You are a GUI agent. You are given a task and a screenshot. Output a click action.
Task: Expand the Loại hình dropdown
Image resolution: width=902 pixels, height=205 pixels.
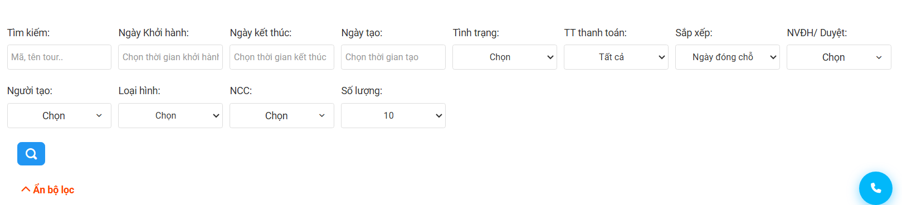(x=170, y=115)
